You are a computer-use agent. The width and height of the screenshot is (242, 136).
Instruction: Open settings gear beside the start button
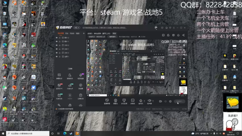pyautogui.click(x=170, y=101)
